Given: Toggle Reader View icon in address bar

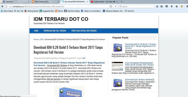Looking at the screenshot, I should 111,6.
